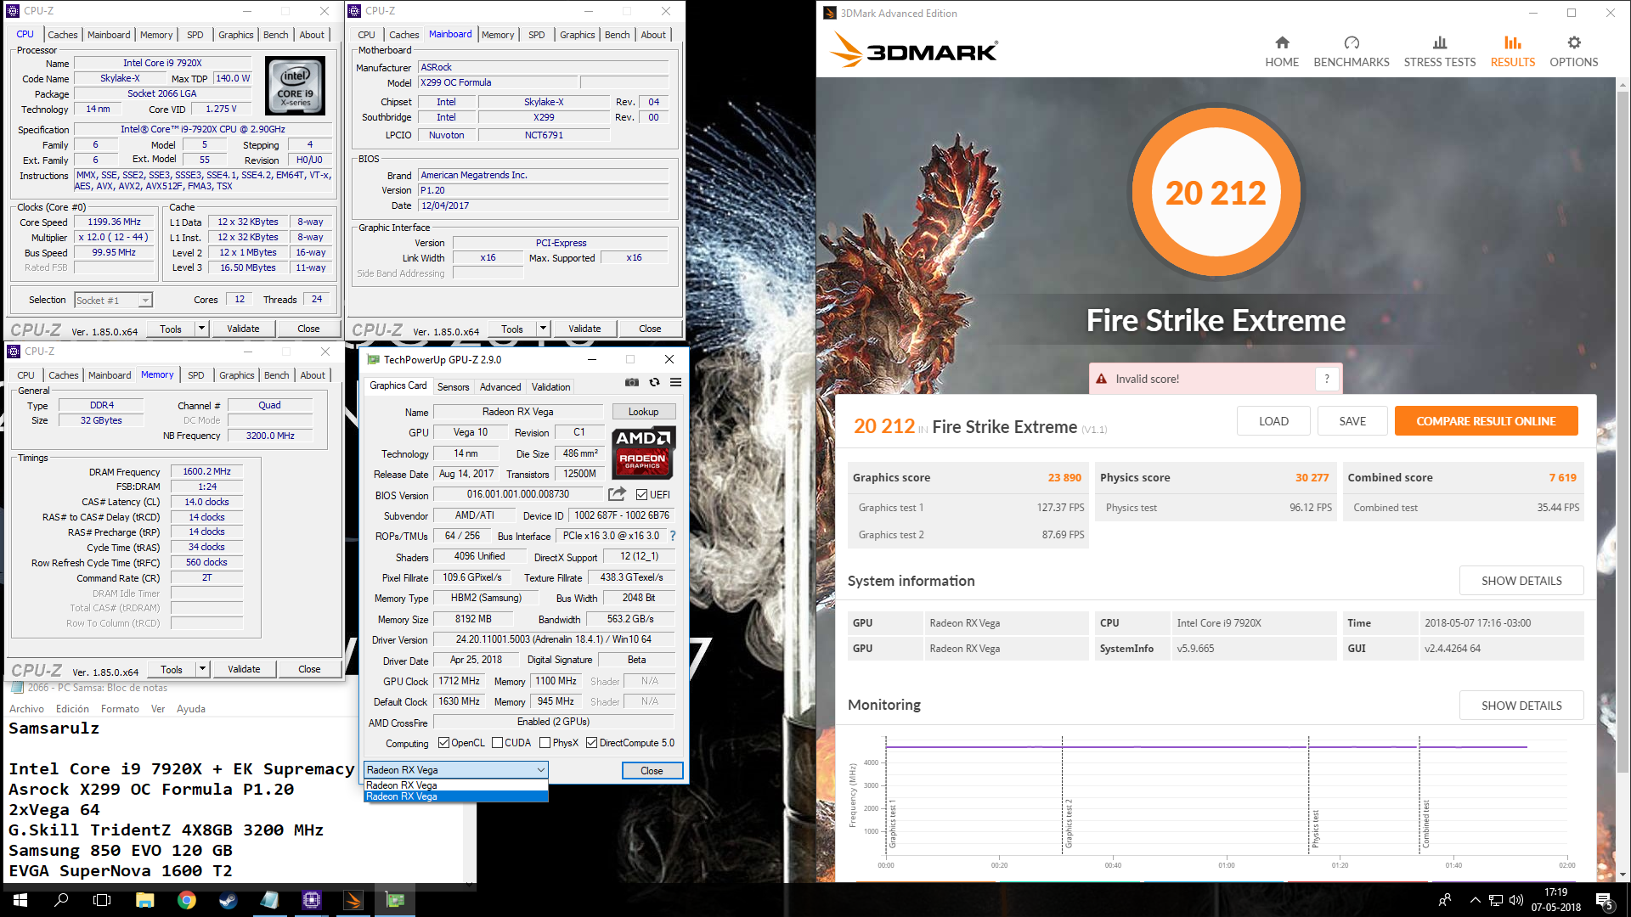Open the Socket #1 selection dropdown in CPU-Z
Image resolution: width=1631 pixels, height=917 pixels.
[113, 301]
